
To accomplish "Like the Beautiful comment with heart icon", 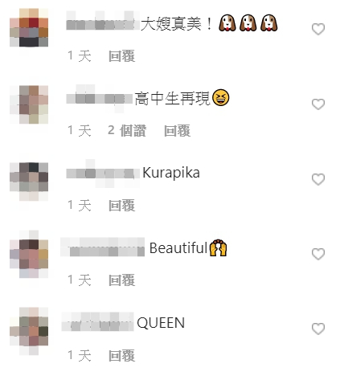I will [x=318, y=254].
